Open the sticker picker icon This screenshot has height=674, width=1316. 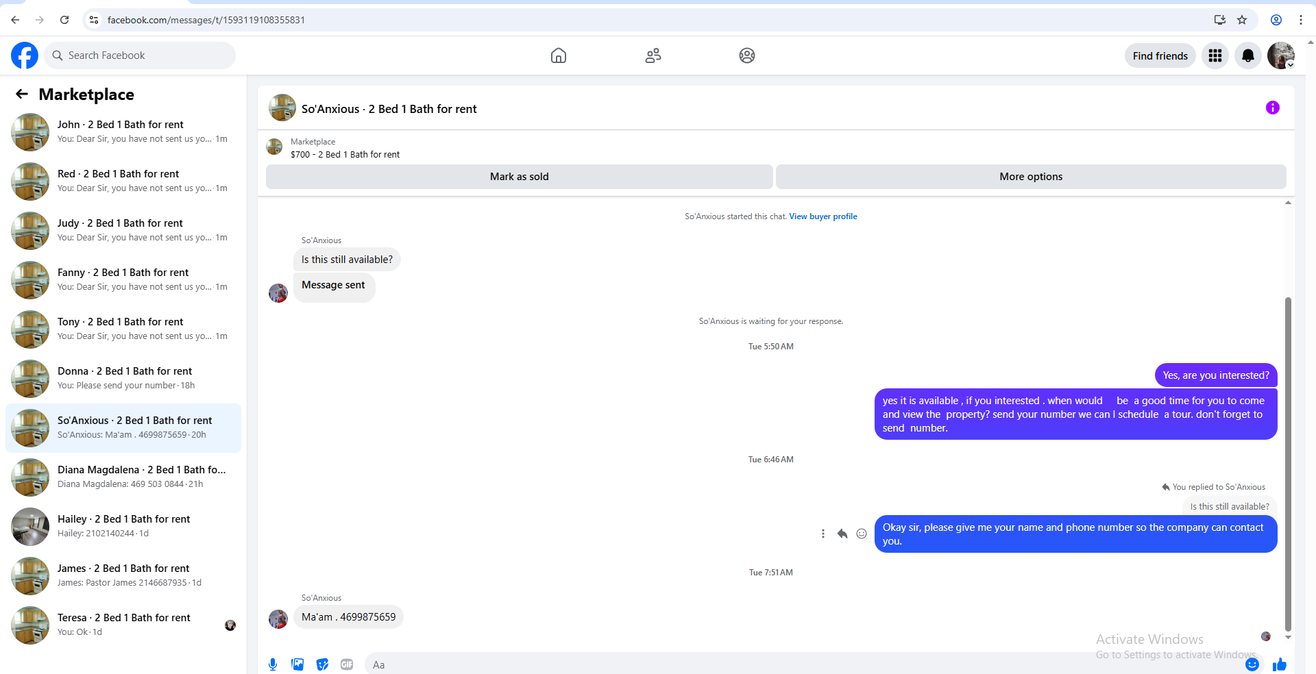pos(322,664)
